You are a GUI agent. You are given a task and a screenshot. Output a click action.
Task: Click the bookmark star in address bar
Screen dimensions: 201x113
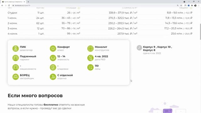[181, 6]
